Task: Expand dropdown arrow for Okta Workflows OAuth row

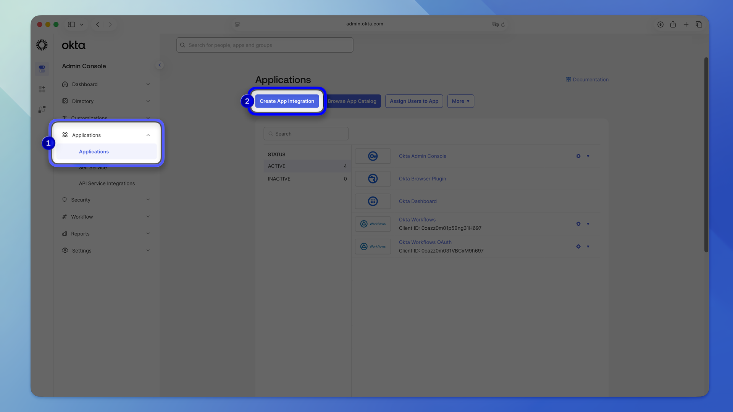Action: point(588,246)
